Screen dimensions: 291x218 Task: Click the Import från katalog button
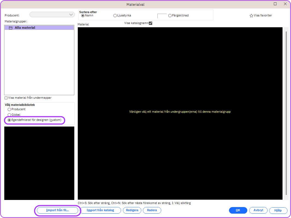pyautogui.click(x=100, y=210)
